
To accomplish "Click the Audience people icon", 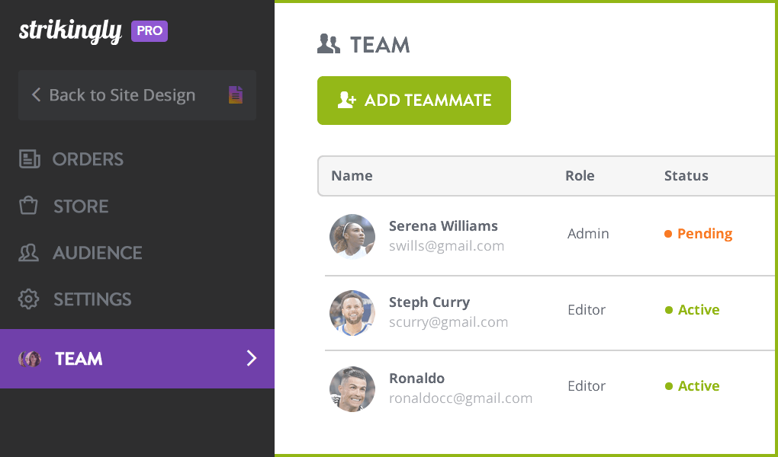I will point(28,253).
